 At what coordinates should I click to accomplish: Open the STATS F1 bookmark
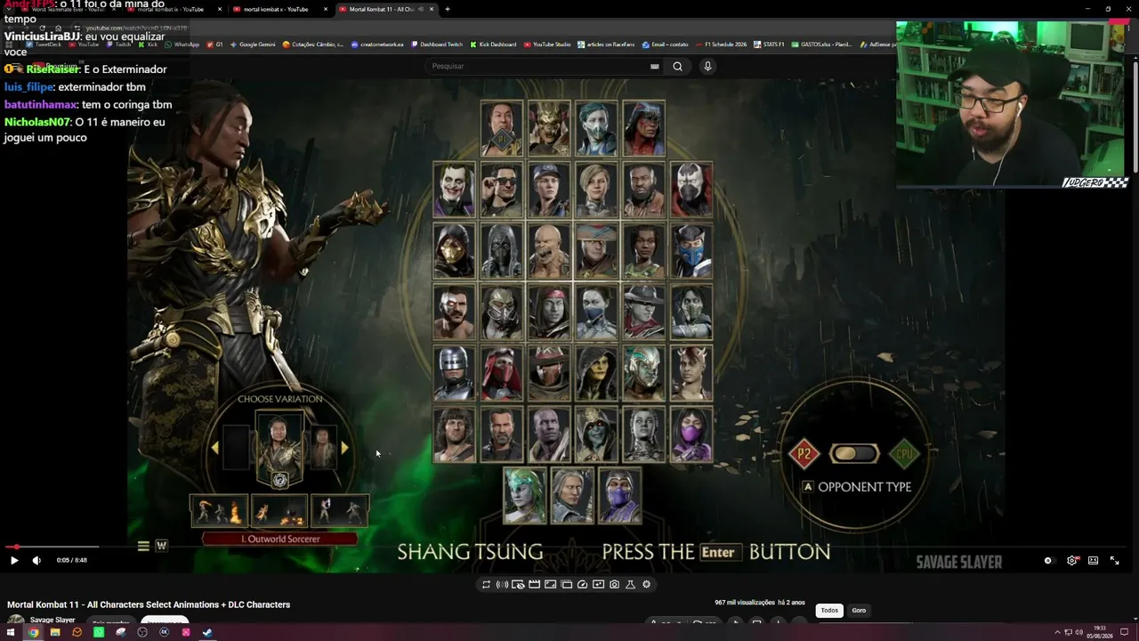770,45
